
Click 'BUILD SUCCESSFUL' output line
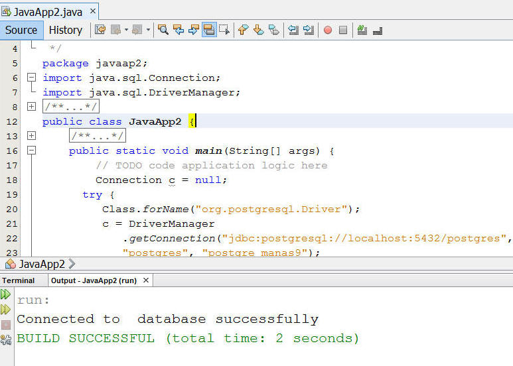188,339
